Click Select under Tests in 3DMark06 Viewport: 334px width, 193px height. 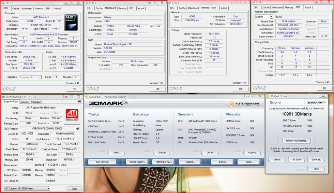click(117, 153)
